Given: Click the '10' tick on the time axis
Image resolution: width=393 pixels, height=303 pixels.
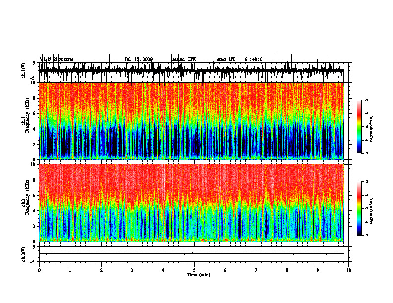Looking at the screenshot, I should [x=349, y=270].
